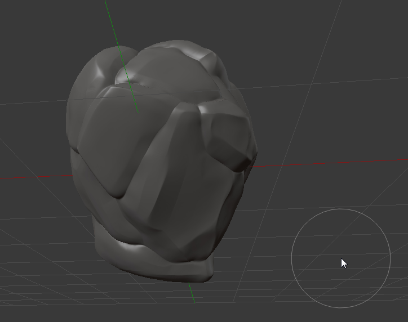The height and width of the screenshot is (322, 408).
Task: Click the rounded collar at the mesh base
Action: coord(152,260)
